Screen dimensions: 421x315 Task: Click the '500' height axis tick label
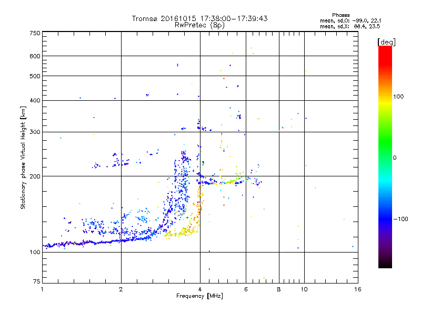[x=35, y=76]
